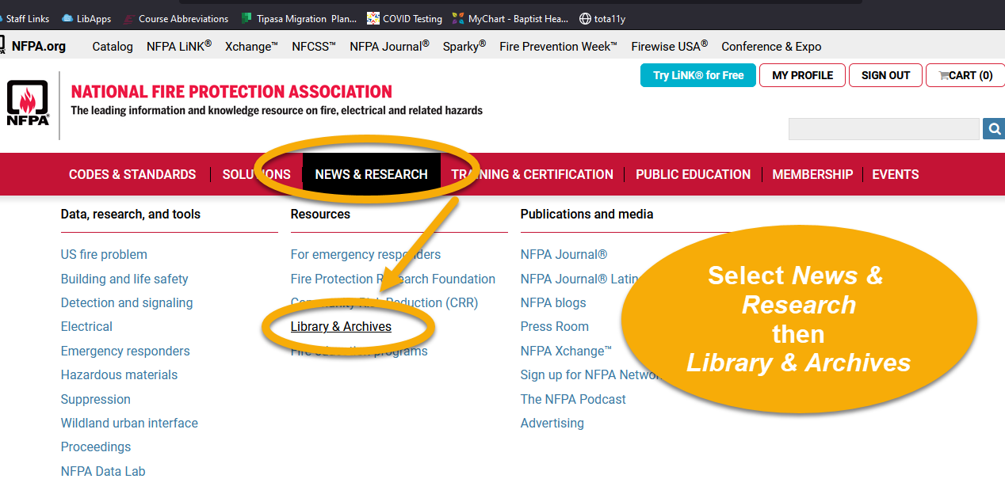Open the PUBLIC EDUCATION menu

tap(693, 174)
